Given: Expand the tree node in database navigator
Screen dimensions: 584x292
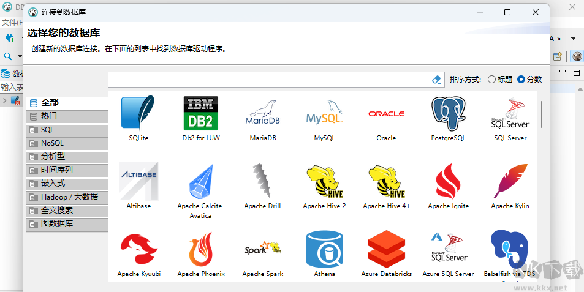Looking at the screenshot, I should [x=4, y=100].
